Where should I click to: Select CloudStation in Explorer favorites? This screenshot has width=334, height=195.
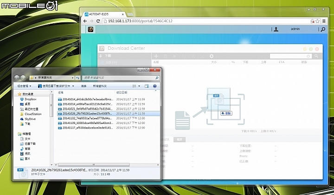[x=33, y=114]
